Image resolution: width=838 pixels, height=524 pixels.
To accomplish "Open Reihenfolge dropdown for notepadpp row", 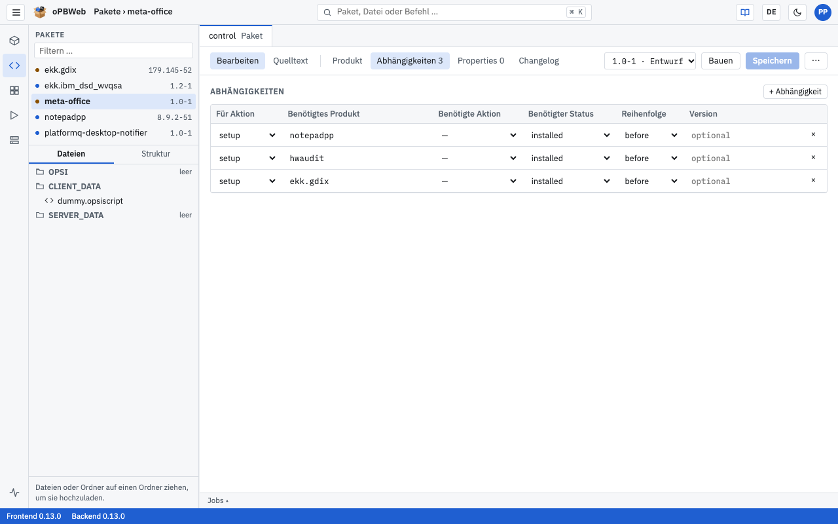I will 651,136.
